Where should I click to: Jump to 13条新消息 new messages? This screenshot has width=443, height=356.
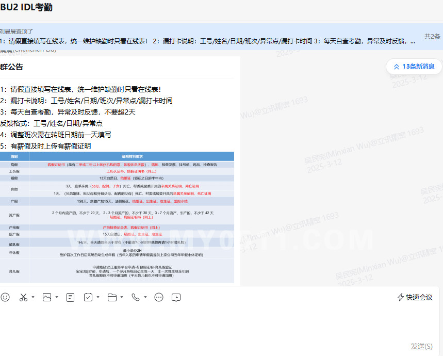(x=414, y=67)
